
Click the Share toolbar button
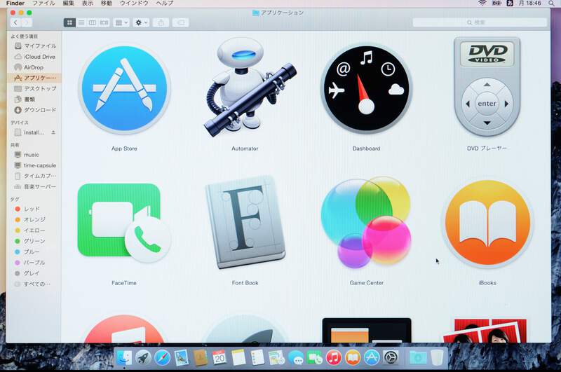(x=161, y=22)
